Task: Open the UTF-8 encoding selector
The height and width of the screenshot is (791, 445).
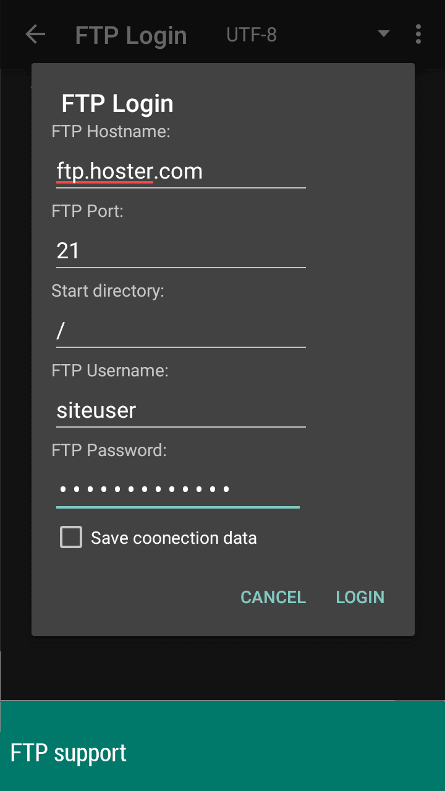Action: (x=252, y=35)
